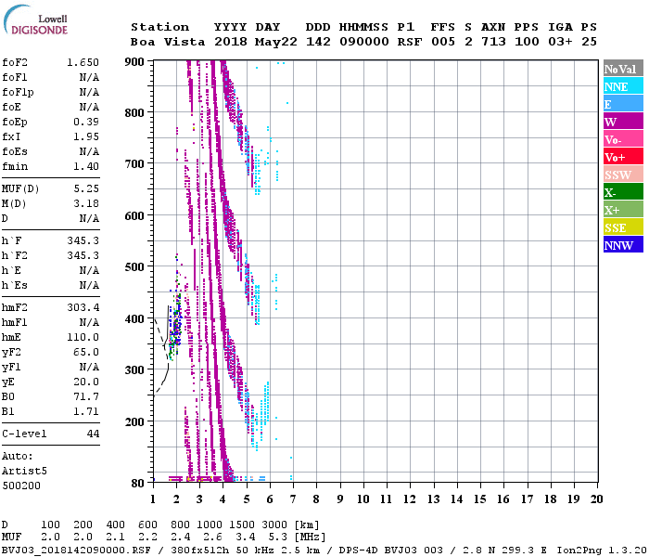Click the Lowell Digisonde logo

[x=35, y=19]
